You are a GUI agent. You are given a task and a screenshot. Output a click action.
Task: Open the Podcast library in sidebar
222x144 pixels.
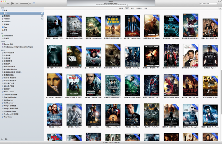(x=22, y=19)
